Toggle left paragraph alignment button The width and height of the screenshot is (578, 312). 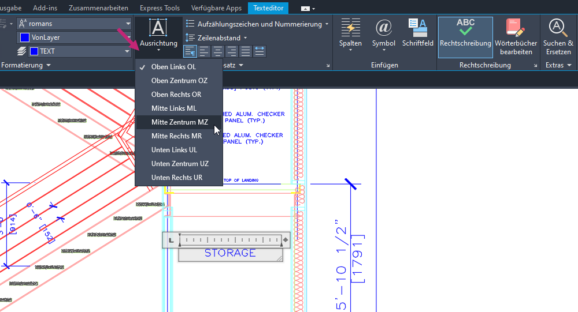204,51
